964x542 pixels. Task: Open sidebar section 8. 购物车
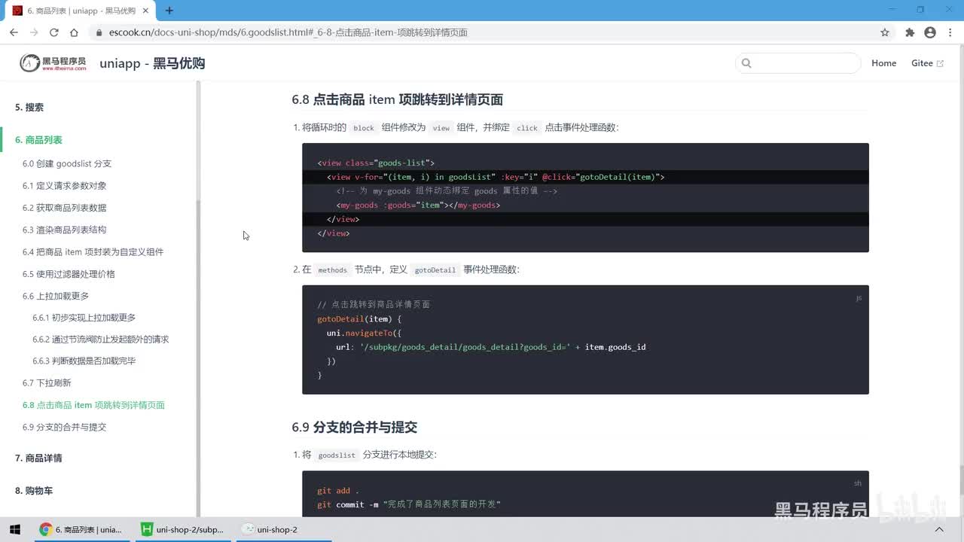click(x=34, y=491)
